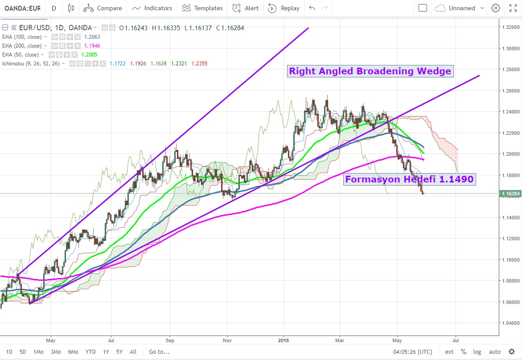Collapse the indicator legend with minus box
The height and width of the screenshot is (360, 522).
click(x=5, y=28)
